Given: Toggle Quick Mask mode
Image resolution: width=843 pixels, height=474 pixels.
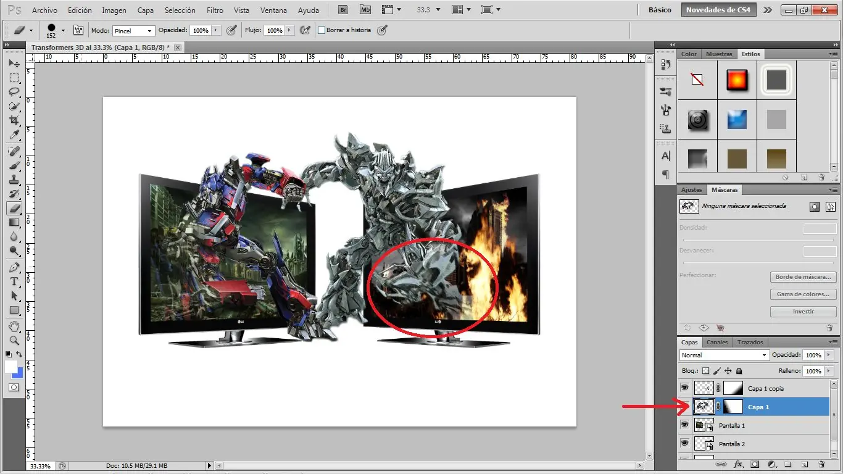Looking at the screenshot, I should click(14, 388).
